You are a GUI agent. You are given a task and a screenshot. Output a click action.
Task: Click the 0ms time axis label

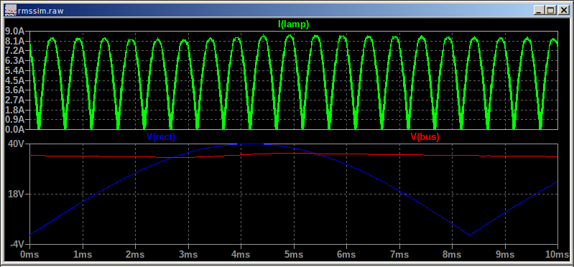(x=29, y=254)
